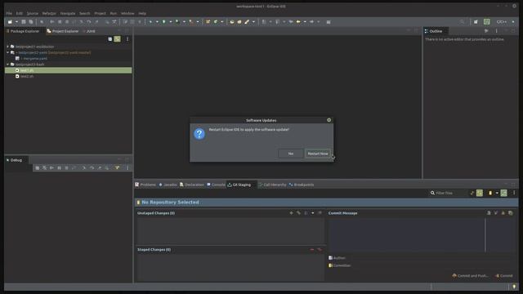523x294 pixels.
Task: Open the New wizard dropdown arrow
Action: point(16,22)
